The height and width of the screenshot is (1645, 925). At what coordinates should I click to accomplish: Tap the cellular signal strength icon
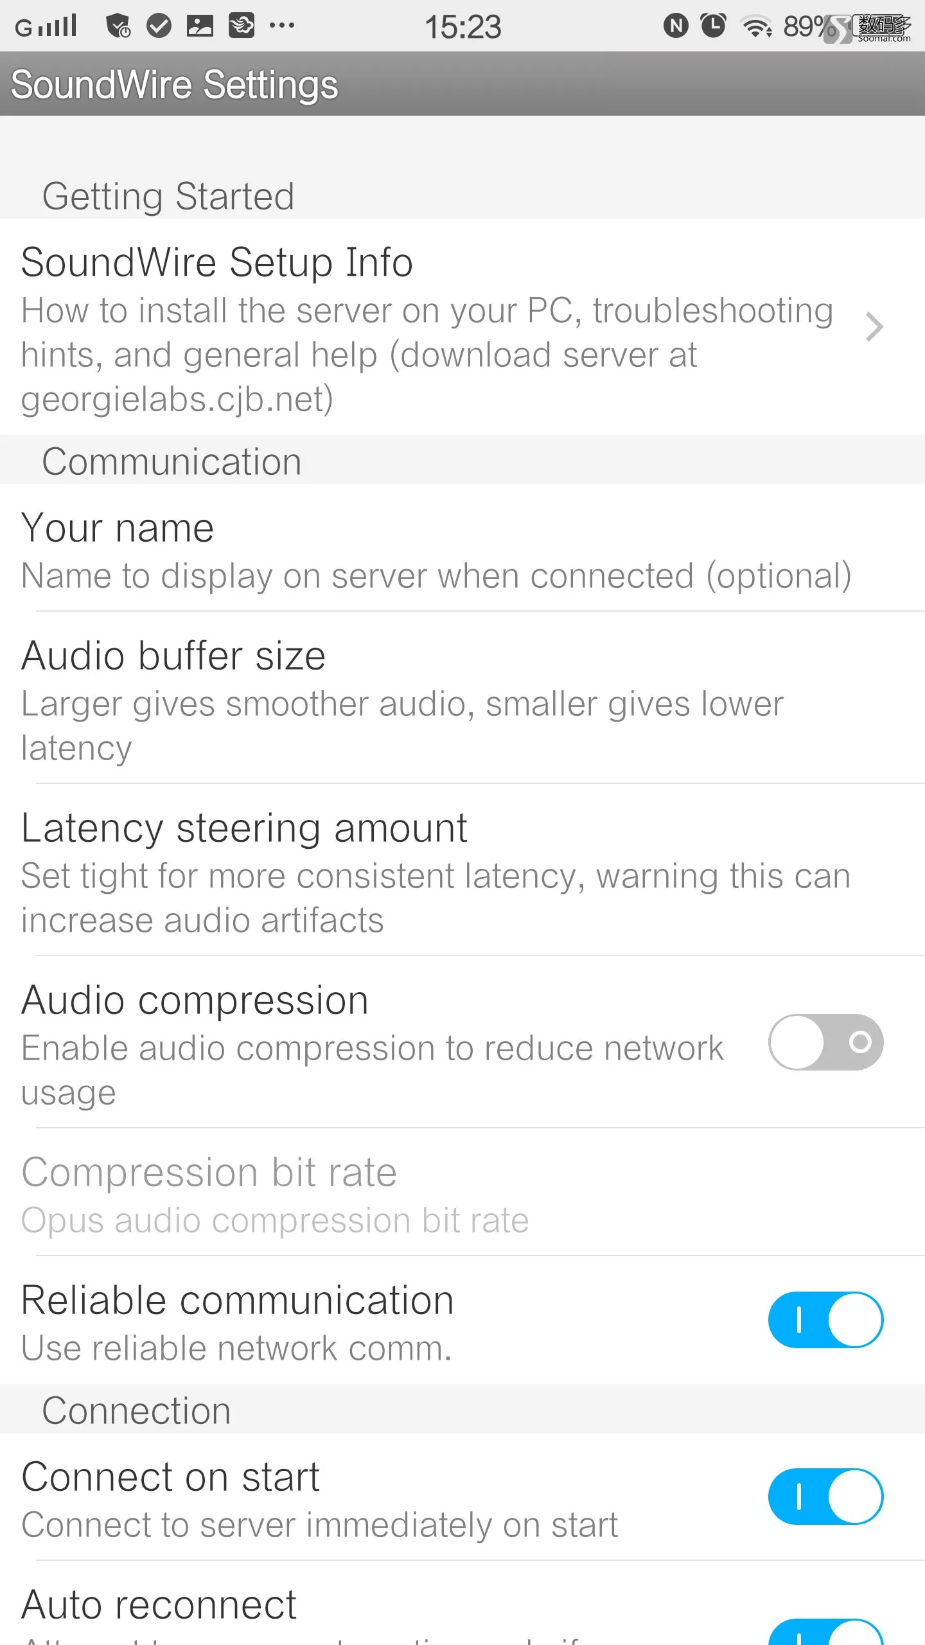coord(46,26)
